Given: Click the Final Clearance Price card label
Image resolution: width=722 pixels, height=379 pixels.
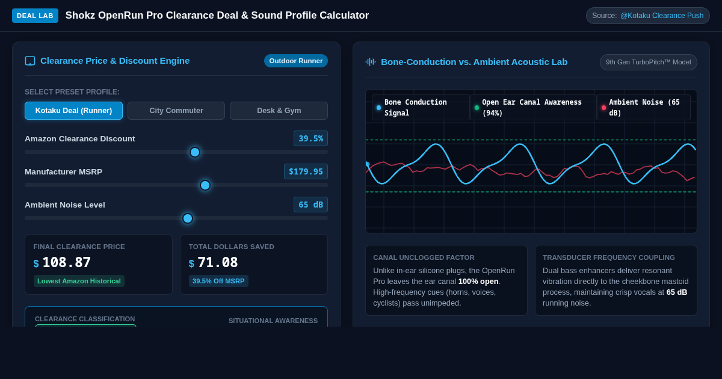Looking at the screenshot, I should [79, 247].
